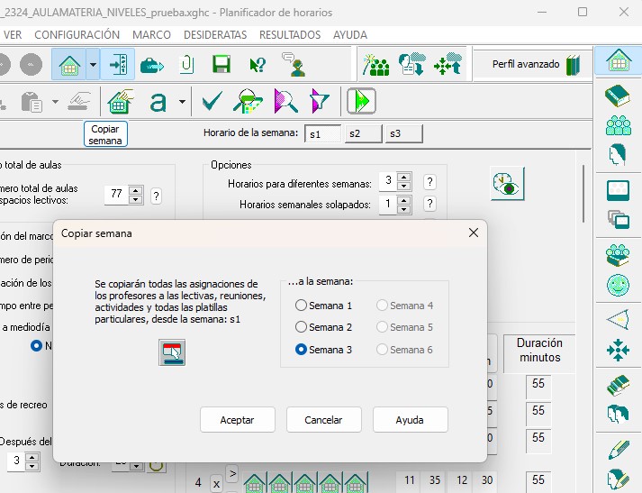This screenshot has width=642, height=493.
Task: Click the green smiley face sidebar icon
Action: [x=618, y=286]
